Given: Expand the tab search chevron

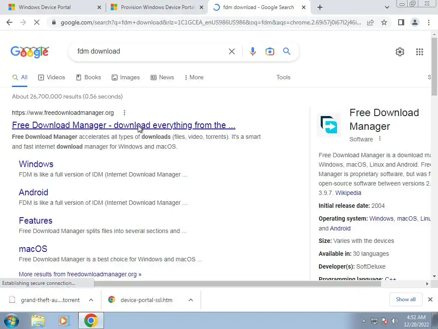Looking at the screenshot, I should pos(387,8).
